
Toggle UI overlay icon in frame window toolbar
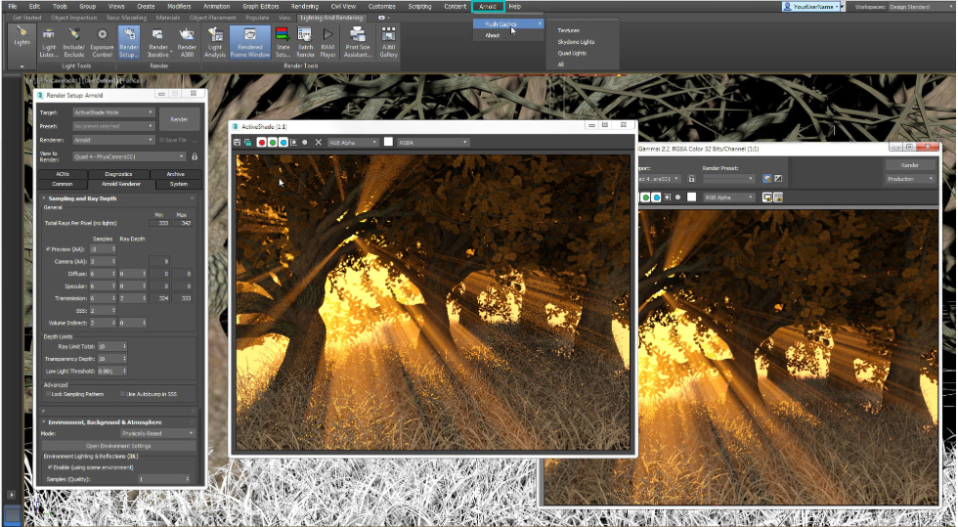point(766,198)
